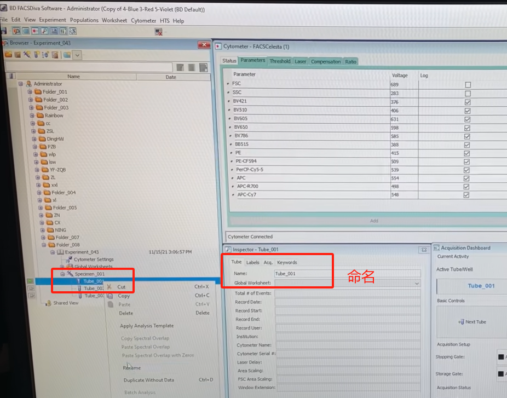Click the Cut scissors icon in context menu
The width and height of the screenshot is (507, 398).
point(110,287)
